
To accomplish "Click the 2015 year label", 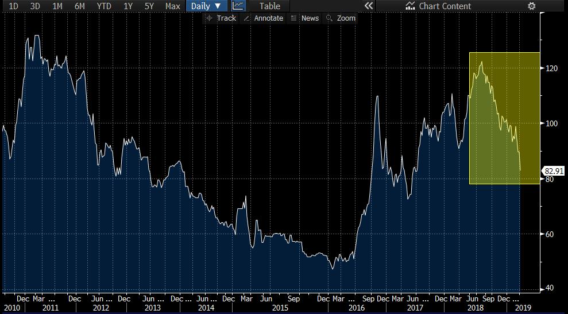I will coord(280,308).
